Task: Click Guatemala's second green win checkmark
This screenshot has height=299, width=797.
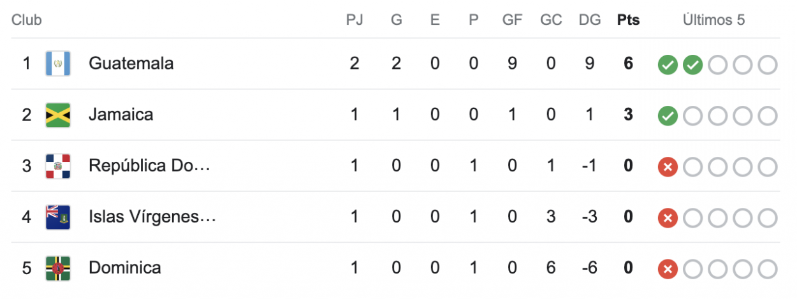Action: coord(692,64)
